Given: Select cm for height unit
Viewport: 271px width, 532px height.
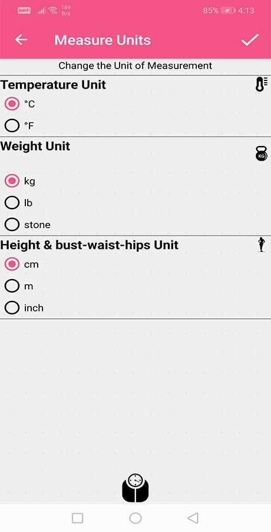Looking at the screenshot, I should coord(22,264).
